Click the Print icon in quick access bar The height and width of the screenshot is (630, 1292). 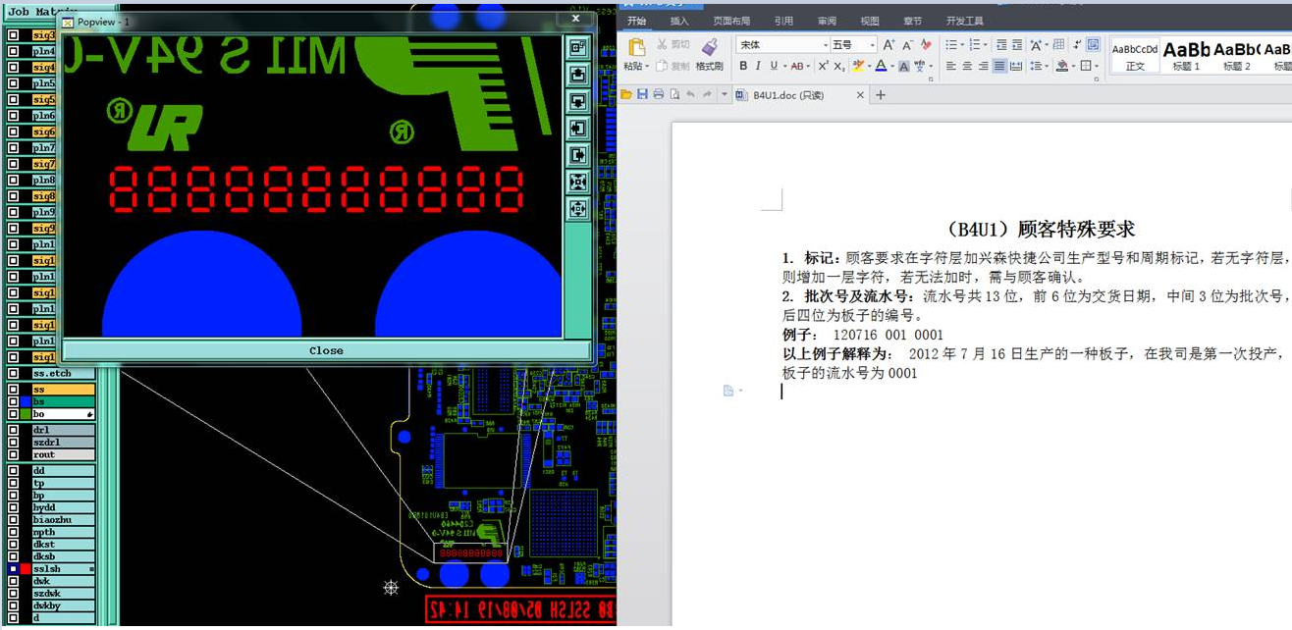pos(658,94)
